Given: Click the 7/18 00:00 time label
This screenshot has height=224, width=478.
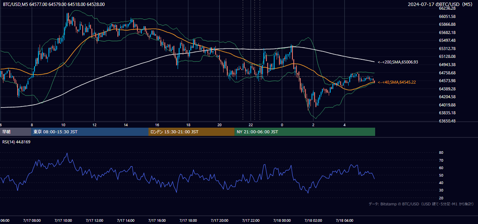Looking at the screenshot, I should [282, 220].
